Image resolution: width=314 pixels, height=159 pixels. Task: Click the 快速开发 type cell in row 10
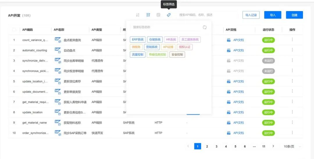(97, 133)
